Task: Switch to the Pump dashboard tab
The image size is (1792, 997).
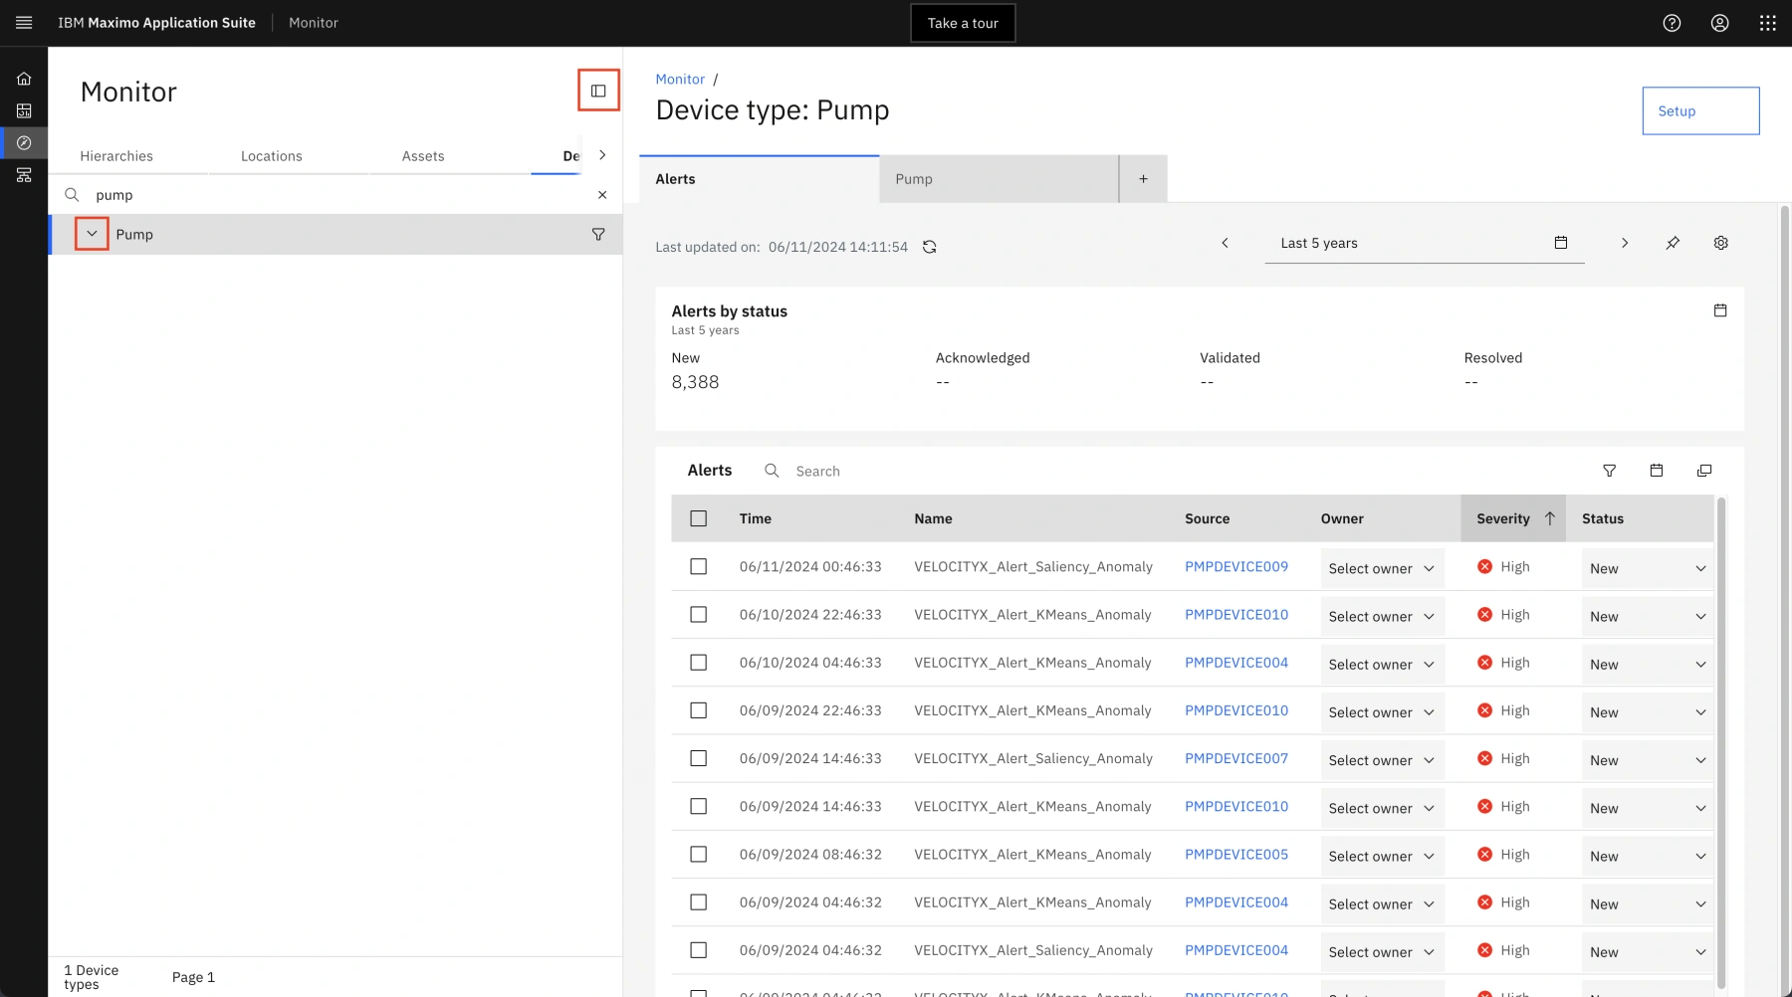Action: (x=998, y=179)
